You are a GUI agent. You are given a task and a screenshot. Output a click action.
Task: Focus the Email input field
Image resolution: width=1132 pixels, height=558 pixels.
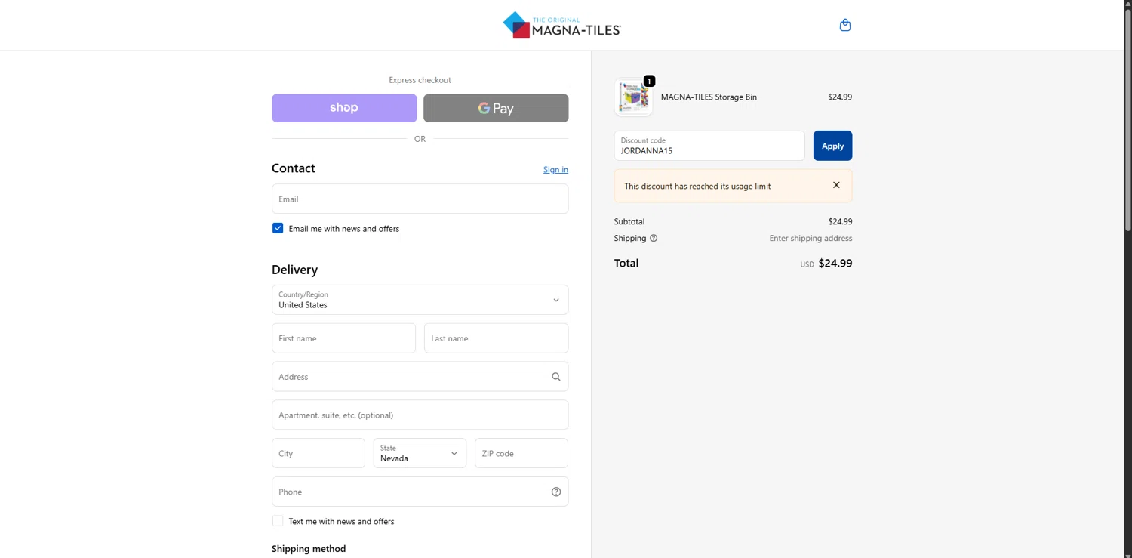coord(420,199)
